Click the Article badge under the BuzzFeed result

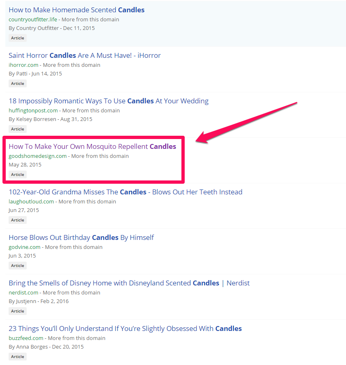17,356
